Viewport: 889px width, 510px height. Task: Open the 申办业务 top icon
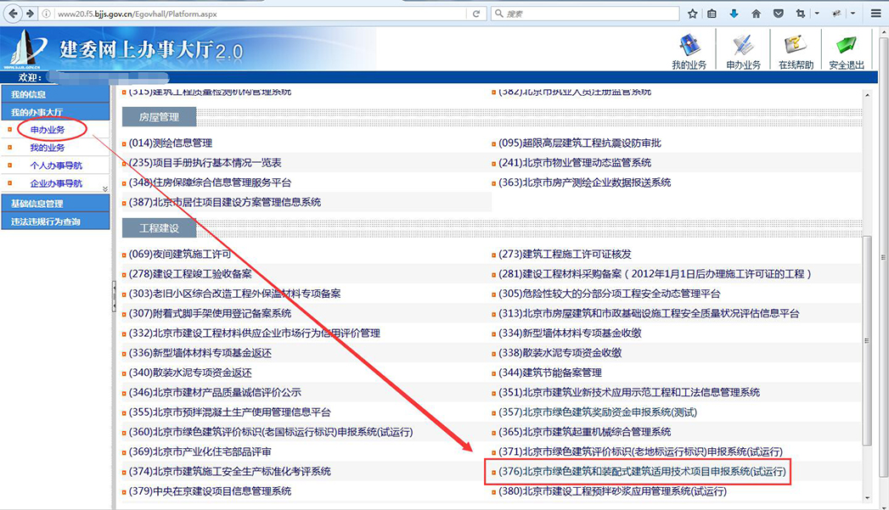coord(743,51)
